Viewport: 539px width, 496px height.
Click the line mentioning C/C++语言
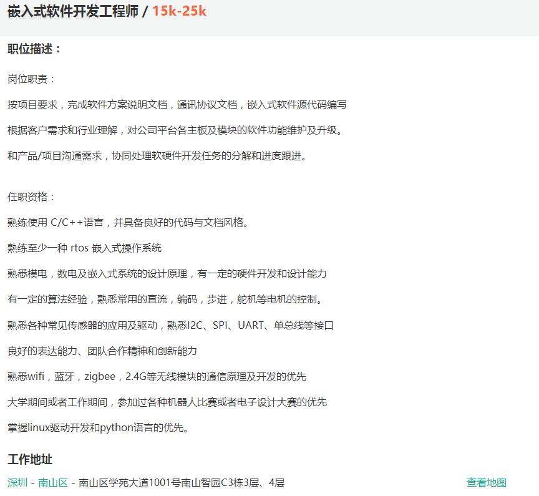pyautogui.click(x=128, y=222)
